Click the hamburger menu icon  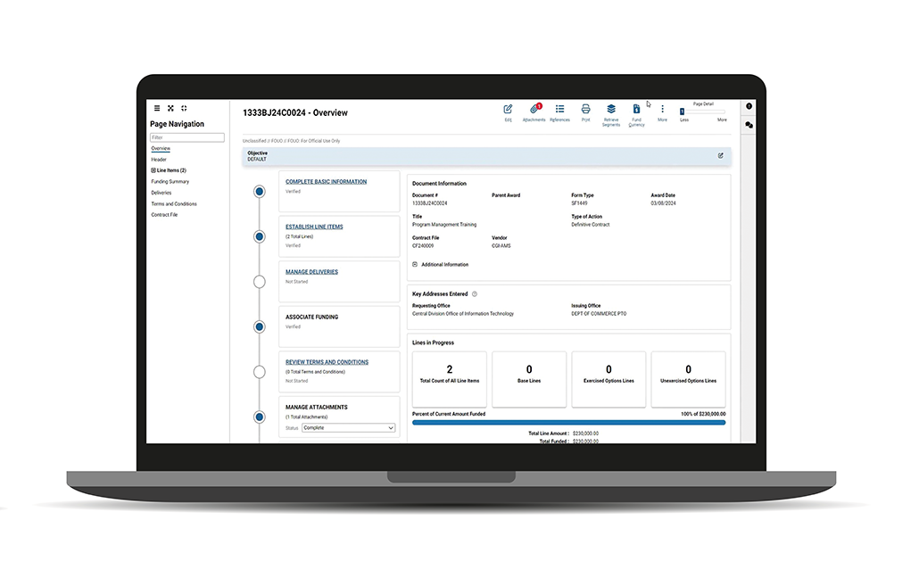click(x=157, y=108)
